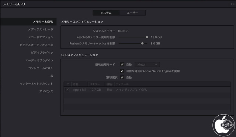
Task: Open the three-dot options menu
Action: pos(233,4)
